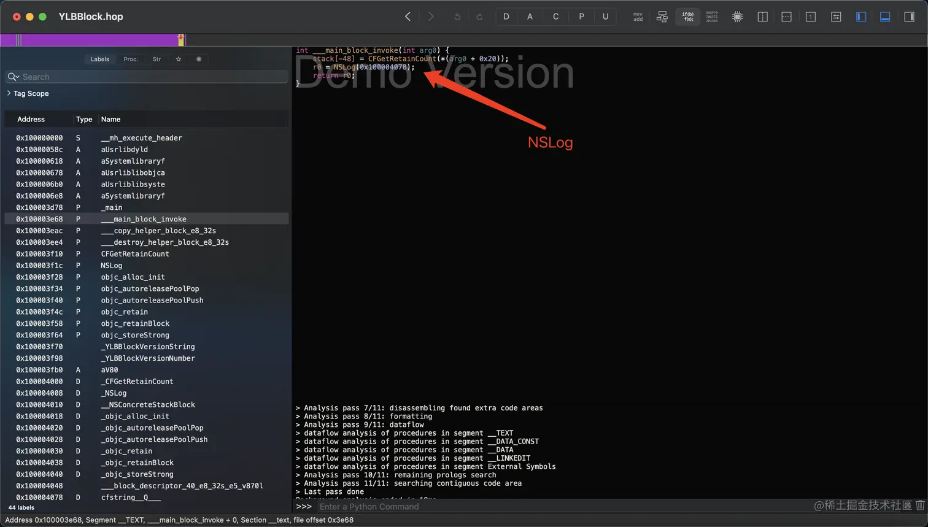Open the search options magnifier dropdown

(14, 77)
